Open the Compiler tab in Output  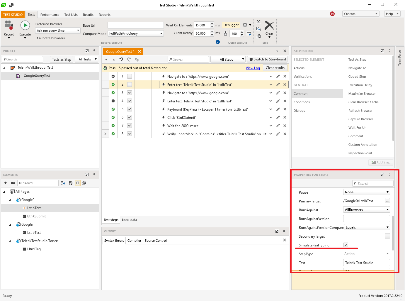(x=134, y=241)
